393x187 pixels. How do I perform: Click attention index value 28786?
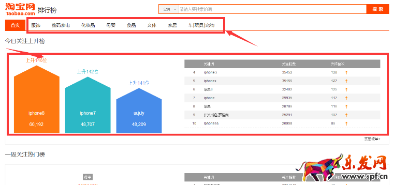[287, 106]
